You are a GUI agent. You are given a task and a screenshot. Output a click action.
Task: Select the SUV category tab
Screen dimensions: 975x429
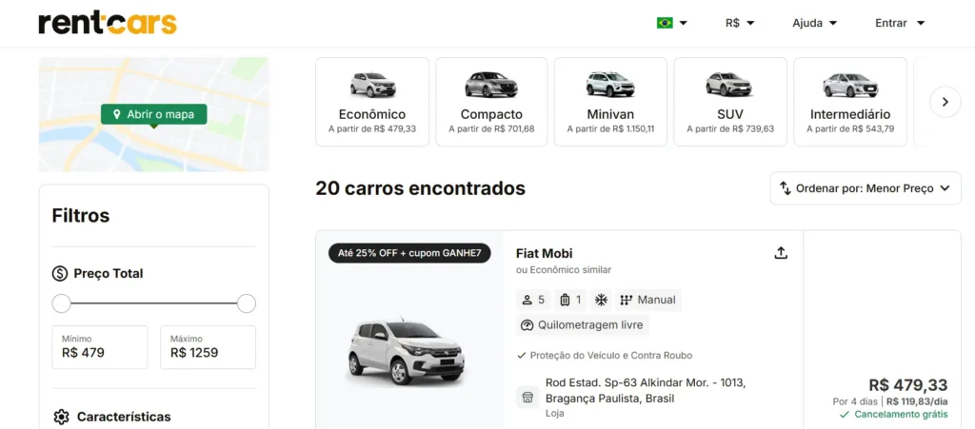tap(730, 102)
